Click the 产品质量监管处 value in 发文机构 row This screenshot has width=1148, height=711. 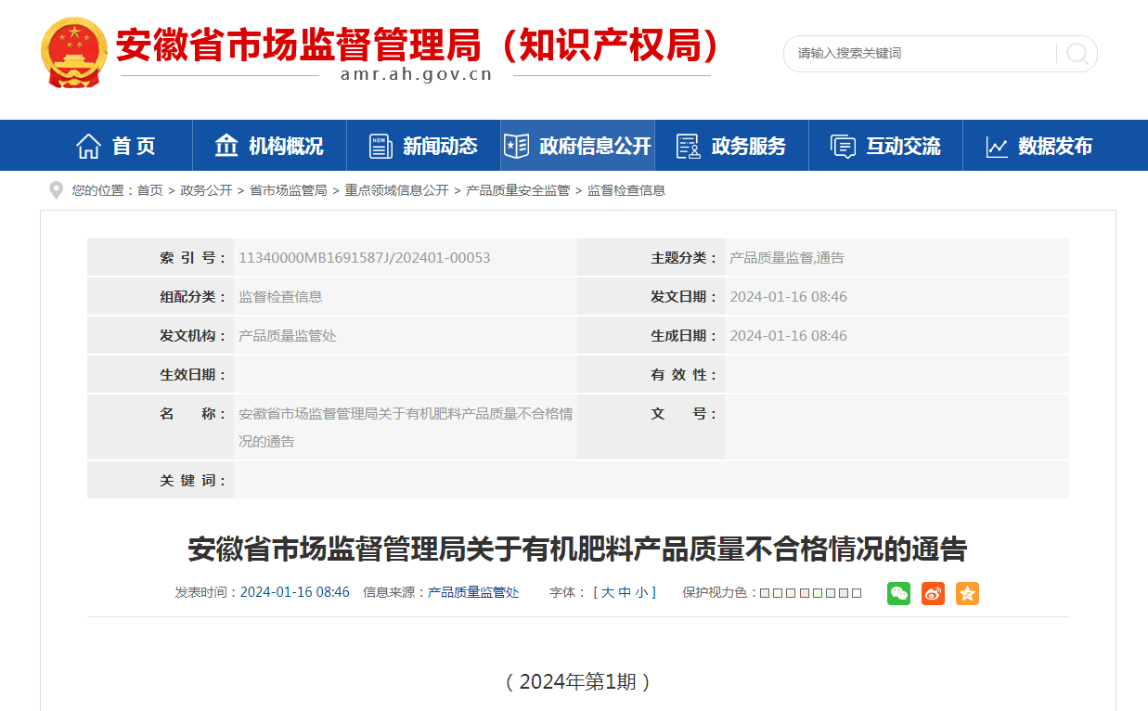coord(288,336)
